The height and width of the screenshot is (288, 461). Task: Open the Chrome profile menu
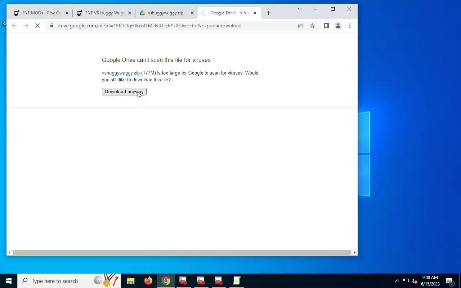338,26
